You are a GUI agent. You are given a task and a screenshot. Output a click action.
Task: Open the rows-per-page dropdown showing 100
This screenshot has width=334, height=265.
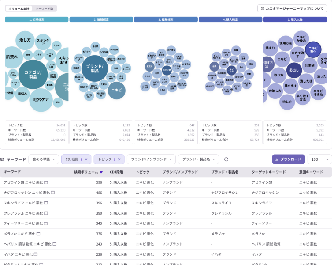(x=320, y=159)
